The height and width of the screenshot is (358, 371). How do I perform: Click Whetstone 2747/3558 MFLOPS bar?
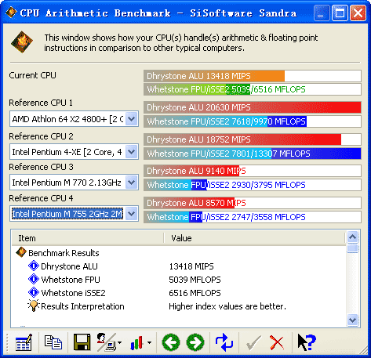tap(253, 217)
